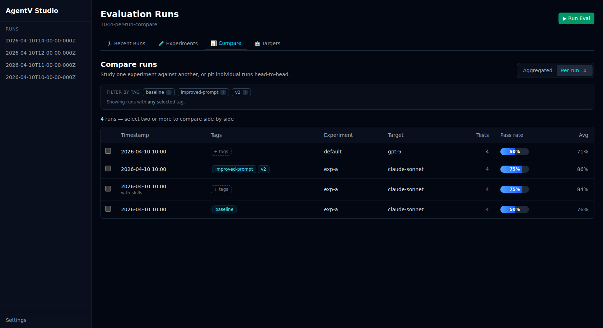Select run 2026-04-10T14-00-00-000Z in sidebar
This screenshot has height=328, width=603.
[41, 41]
